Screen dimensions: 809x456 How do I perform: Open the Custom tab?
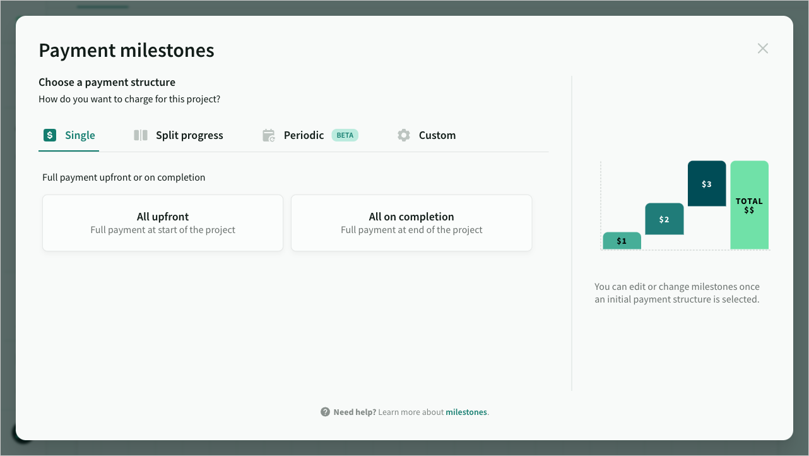[426, 135]
